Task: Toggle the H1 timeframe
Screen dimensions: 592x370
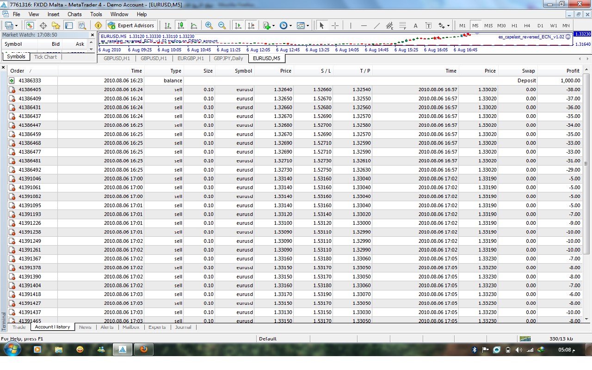Action: click(514, 25)
